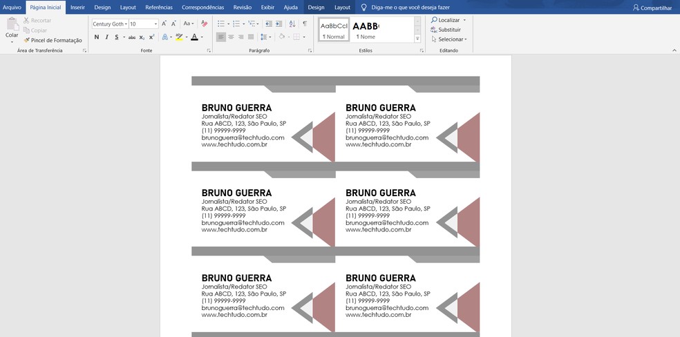Increase the paragraph indent
The image size is (680, 337).
coord(278,23)
